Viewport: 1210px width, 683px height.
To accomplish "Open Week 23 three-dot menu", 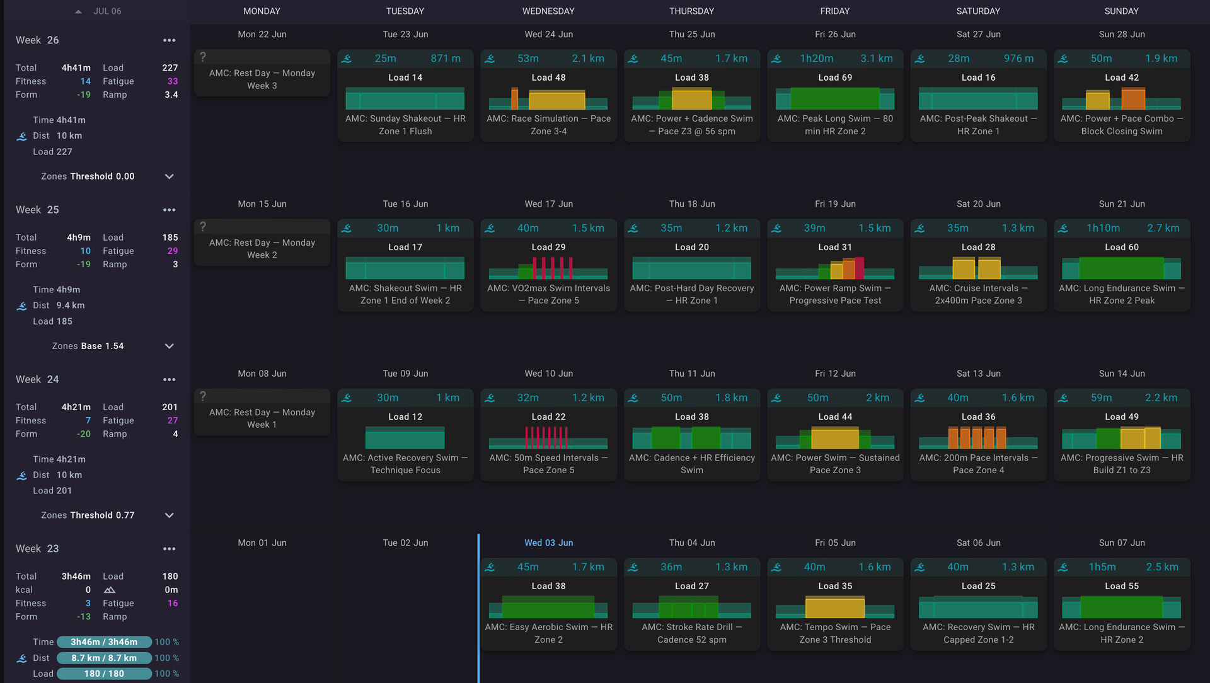I will point(169,549).
